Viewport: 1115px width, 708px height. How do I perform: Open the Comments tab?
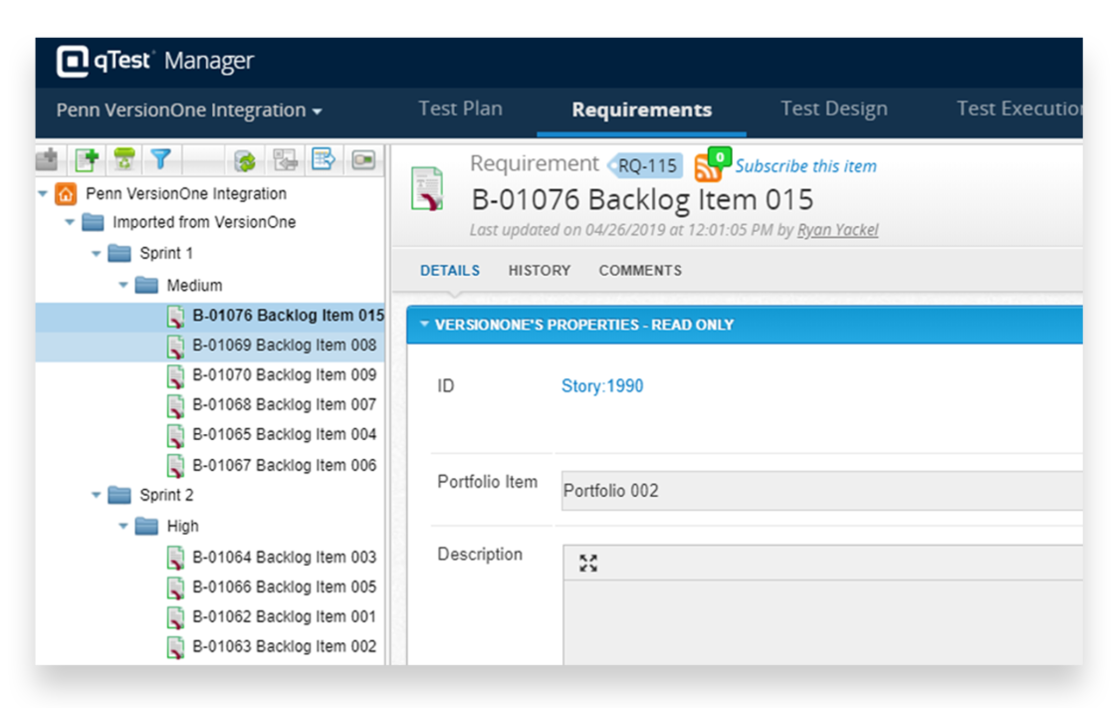640,271
